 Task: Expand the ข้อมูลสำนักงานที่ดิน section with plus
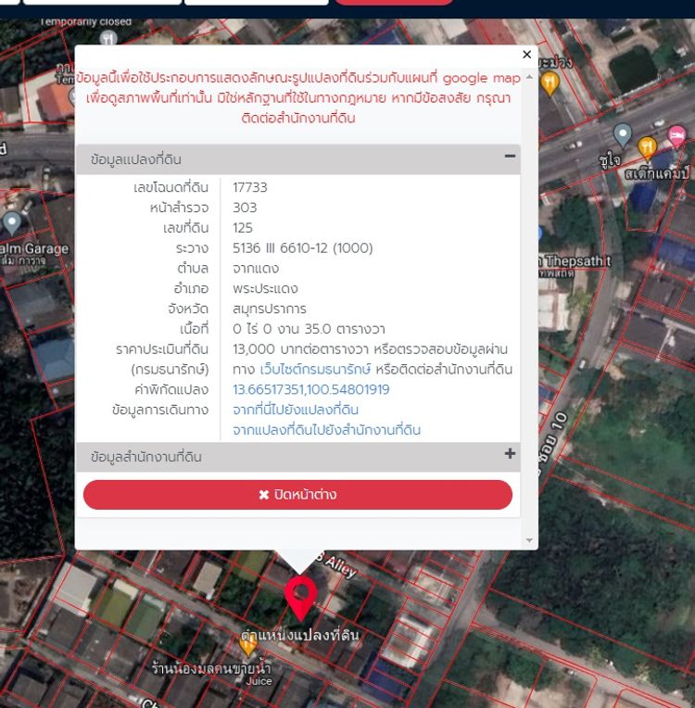tap(509, 454)
